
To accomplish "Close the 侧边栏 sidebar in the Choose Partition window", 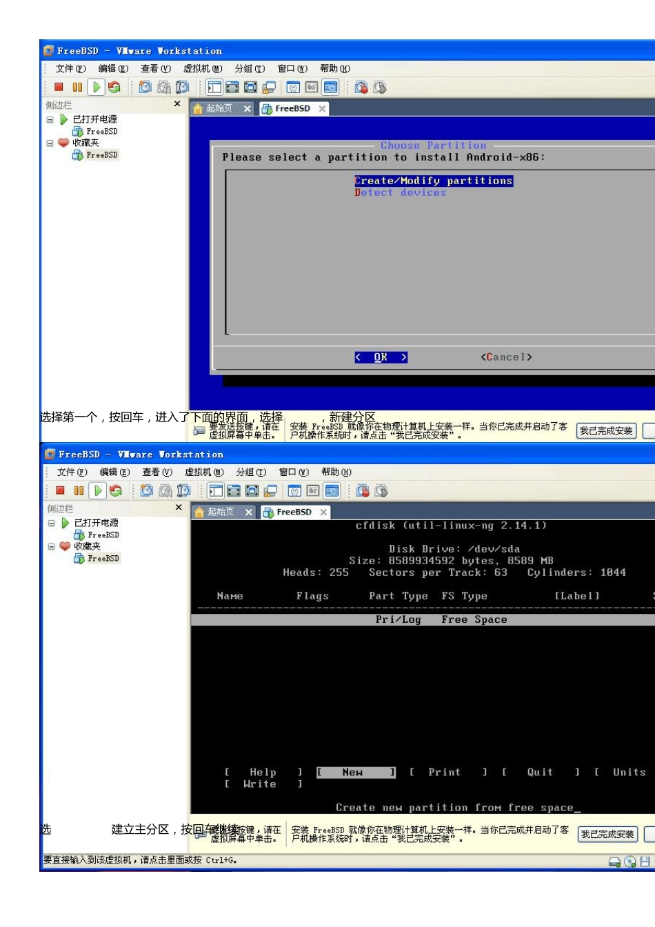I will point(177,104).
